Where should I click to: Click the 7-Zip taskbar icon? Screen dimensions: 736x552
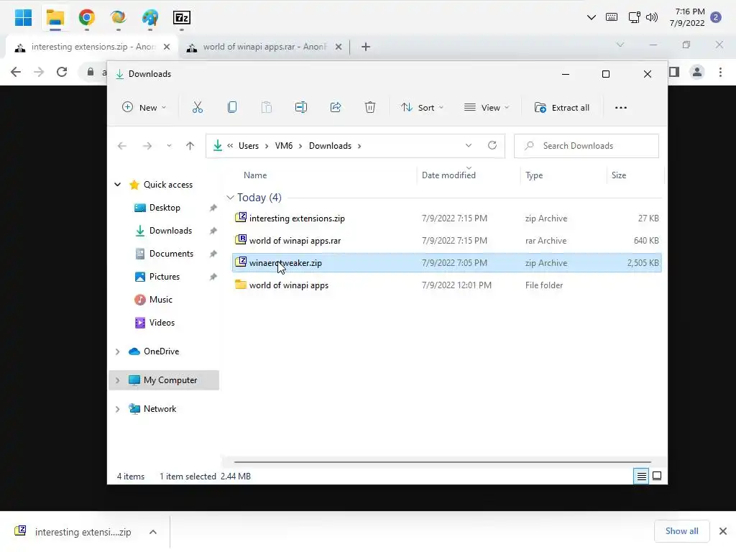[x=182, y=18]
